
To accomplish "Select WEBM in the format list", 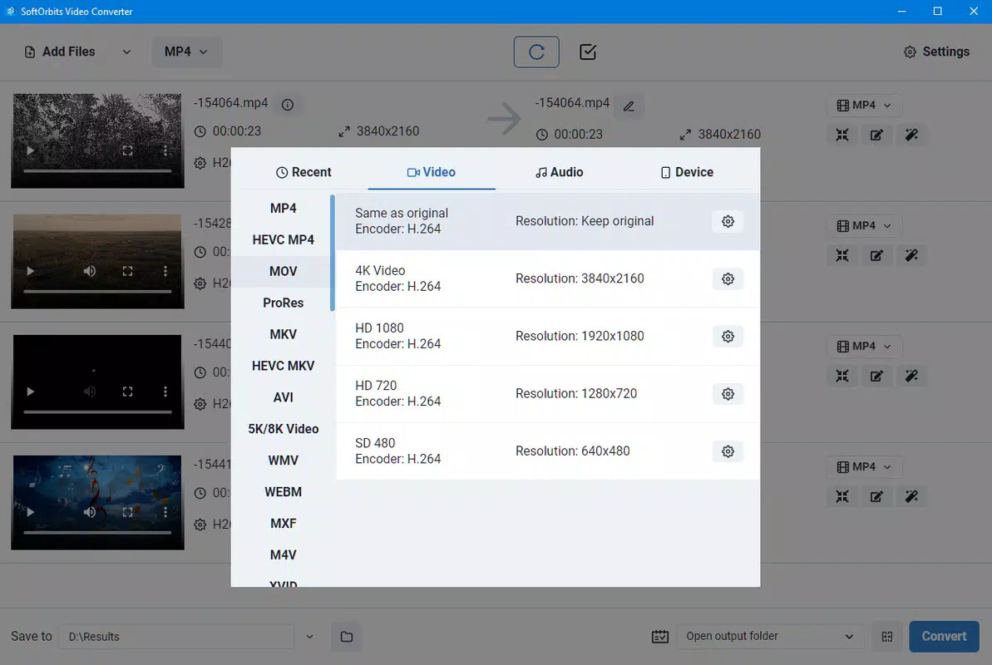I will pyautogui.click(x=283, y=491).
